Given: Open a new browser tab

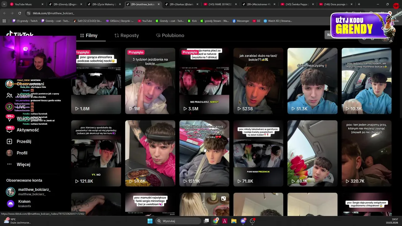Looking at the screenshot, I should (359, 4).
